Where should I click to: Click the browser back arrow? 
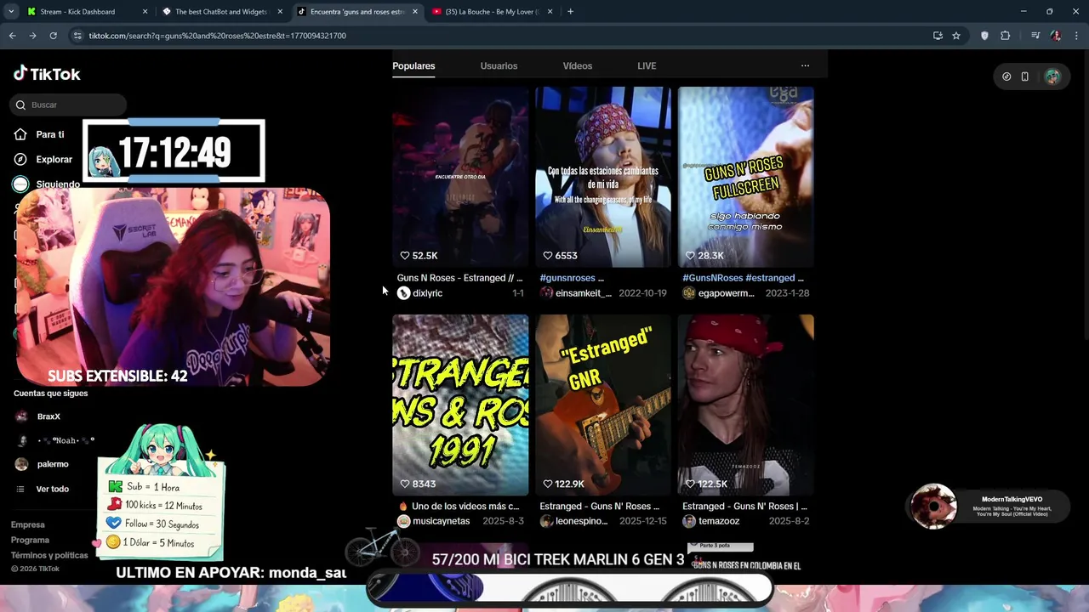click(12, 36)
